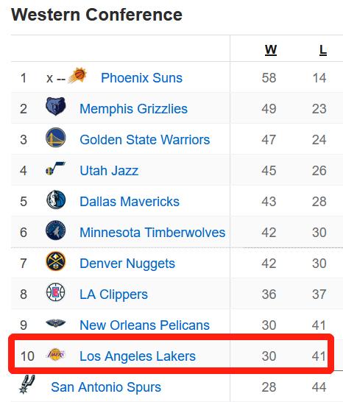Click the Los Angeles Lakers logo

pos(56,354)
